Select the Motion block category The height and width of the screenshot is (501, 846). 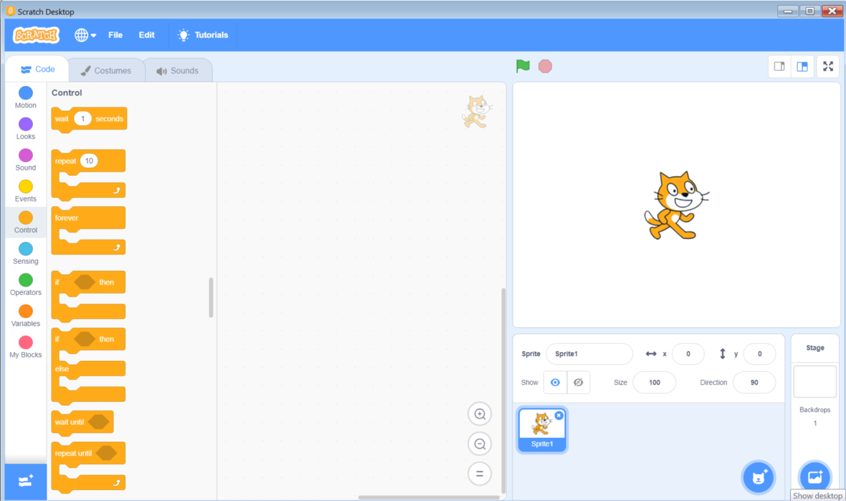25,98
